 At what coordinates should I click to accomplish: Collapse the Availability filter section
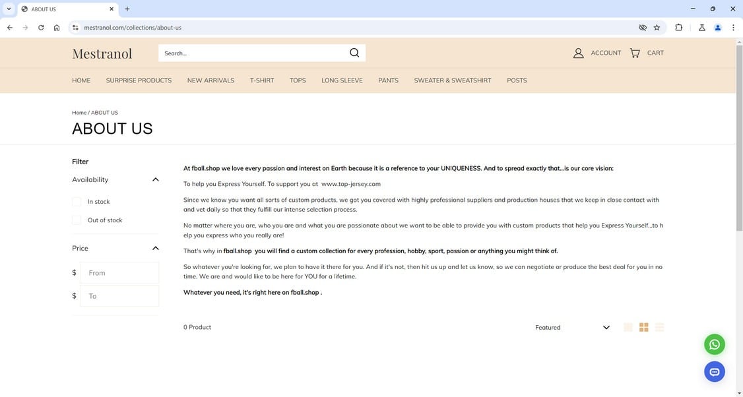tap(156, 179)
